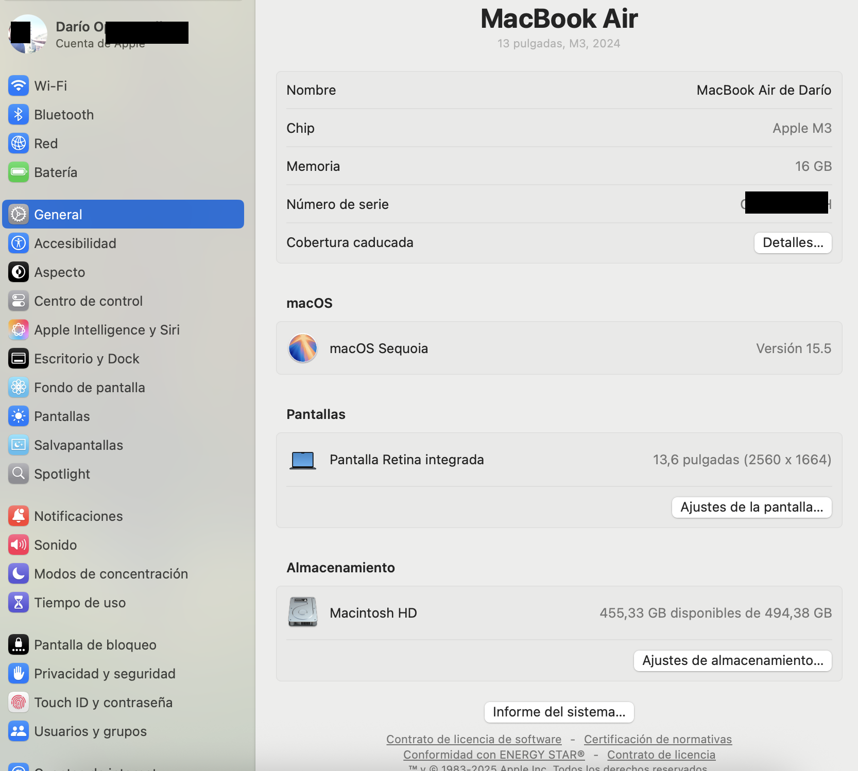
Task: Open Tiempo de uso hourglass icon
Action: point(19,602)
